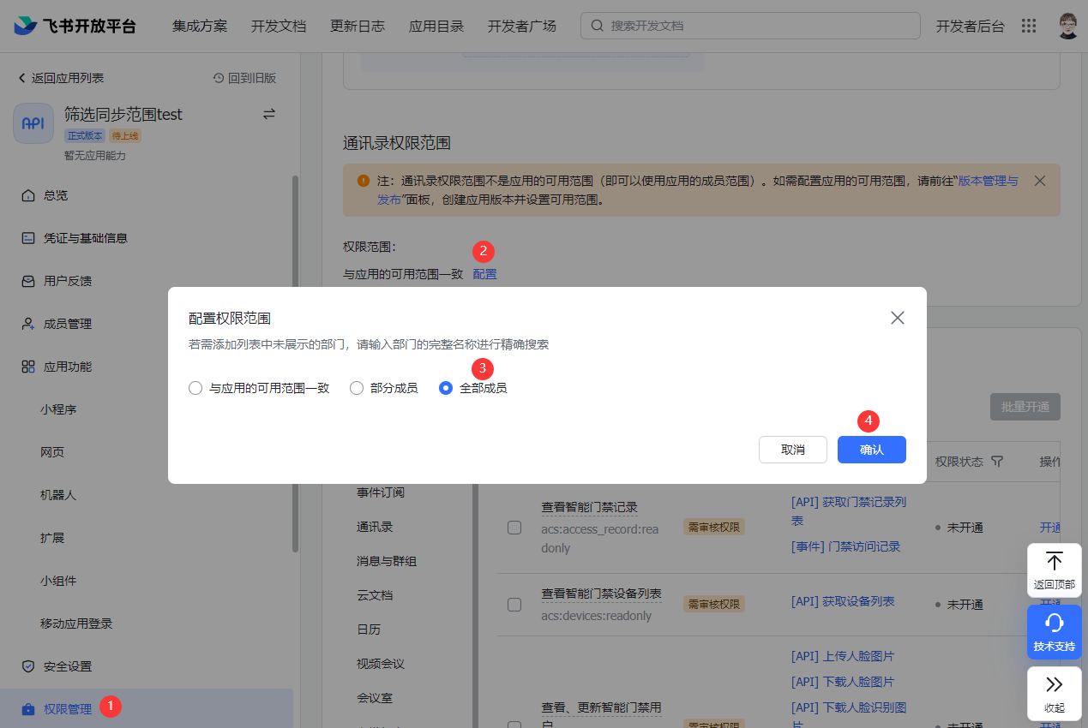Open 权限管理 in the sidebar
Viewport: 1088px width, 728px height.
(x=67, y=709)
